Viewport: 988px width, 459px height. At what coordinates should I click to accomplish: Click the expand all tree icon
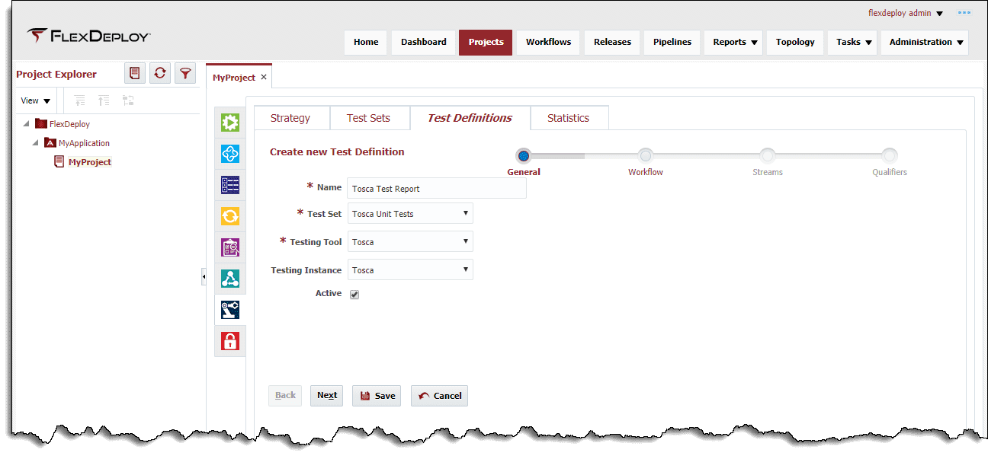80,100
